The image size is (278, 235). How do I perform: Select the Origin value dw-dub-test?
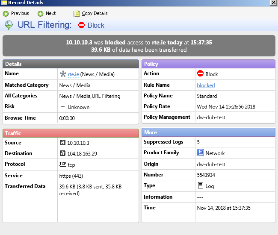click(x=211, y=164)
